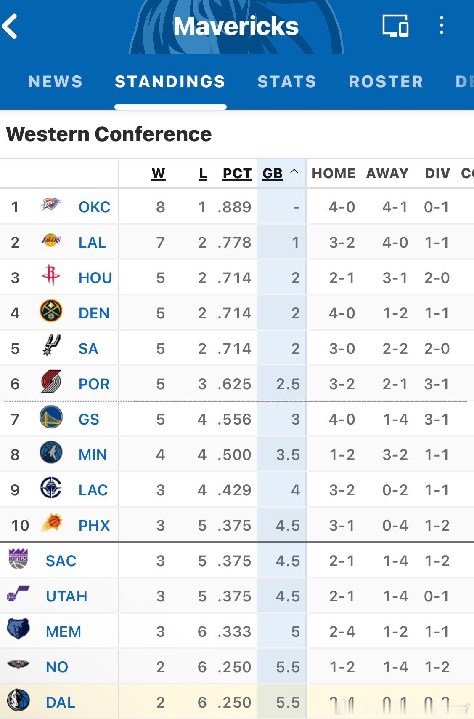
Task: Open the MIN team link
Action: (x=93, y=455)
